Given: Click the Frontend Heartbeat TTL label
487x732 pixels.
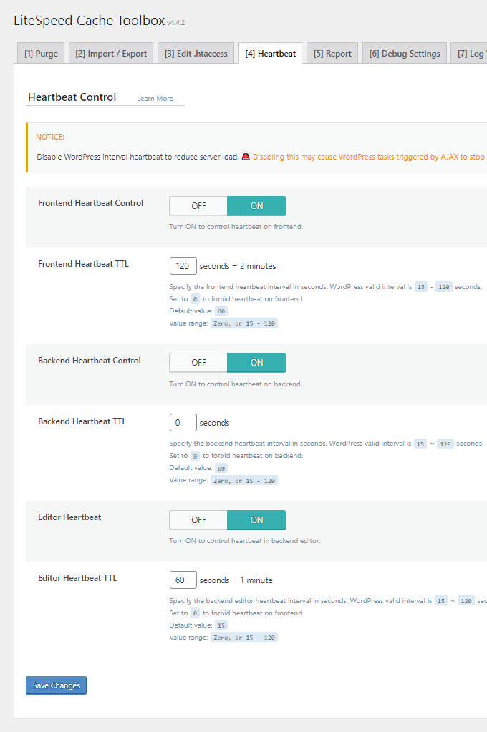Looking at the screenshot, I should (x=83, y=264).
